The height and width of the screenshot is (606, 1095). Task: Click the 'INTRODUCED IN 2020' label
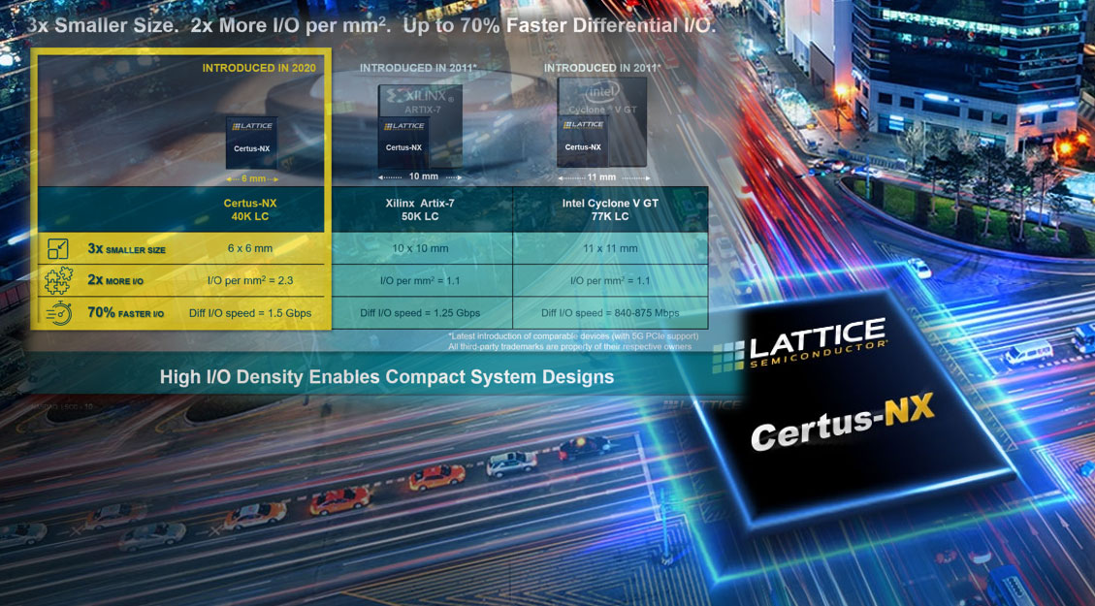coord(259,68)
